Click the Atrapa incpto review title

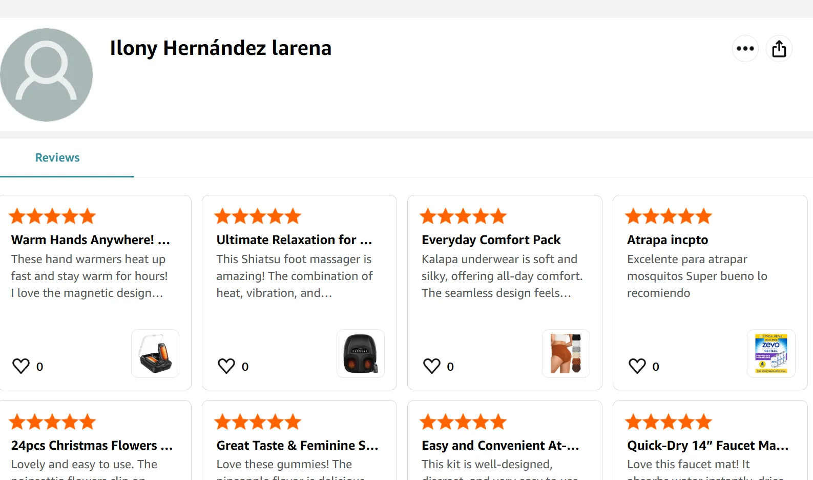[668, 240]
